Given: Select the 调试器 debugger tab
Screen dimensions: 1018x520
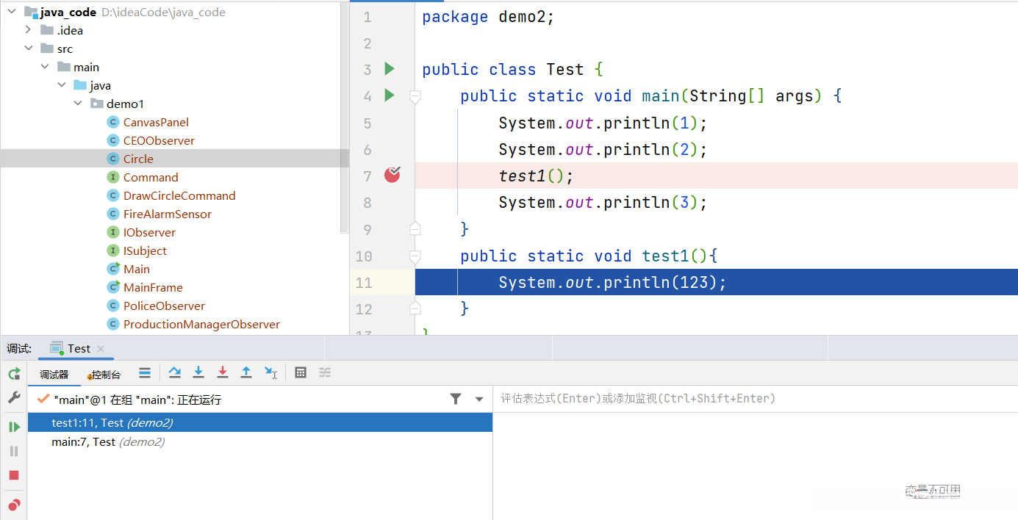Looking at the screenshot, I should (x=54, y=374).
